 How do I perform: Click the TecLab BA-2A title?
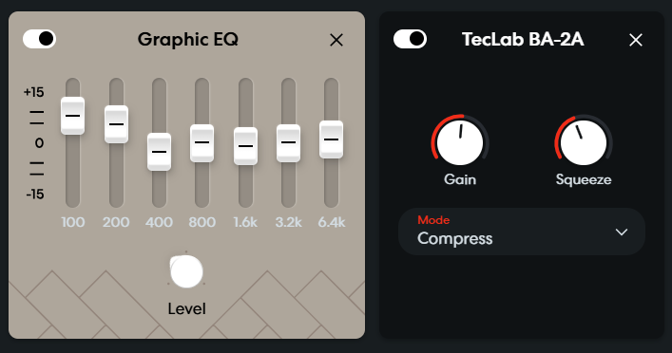tap(523, 39)
